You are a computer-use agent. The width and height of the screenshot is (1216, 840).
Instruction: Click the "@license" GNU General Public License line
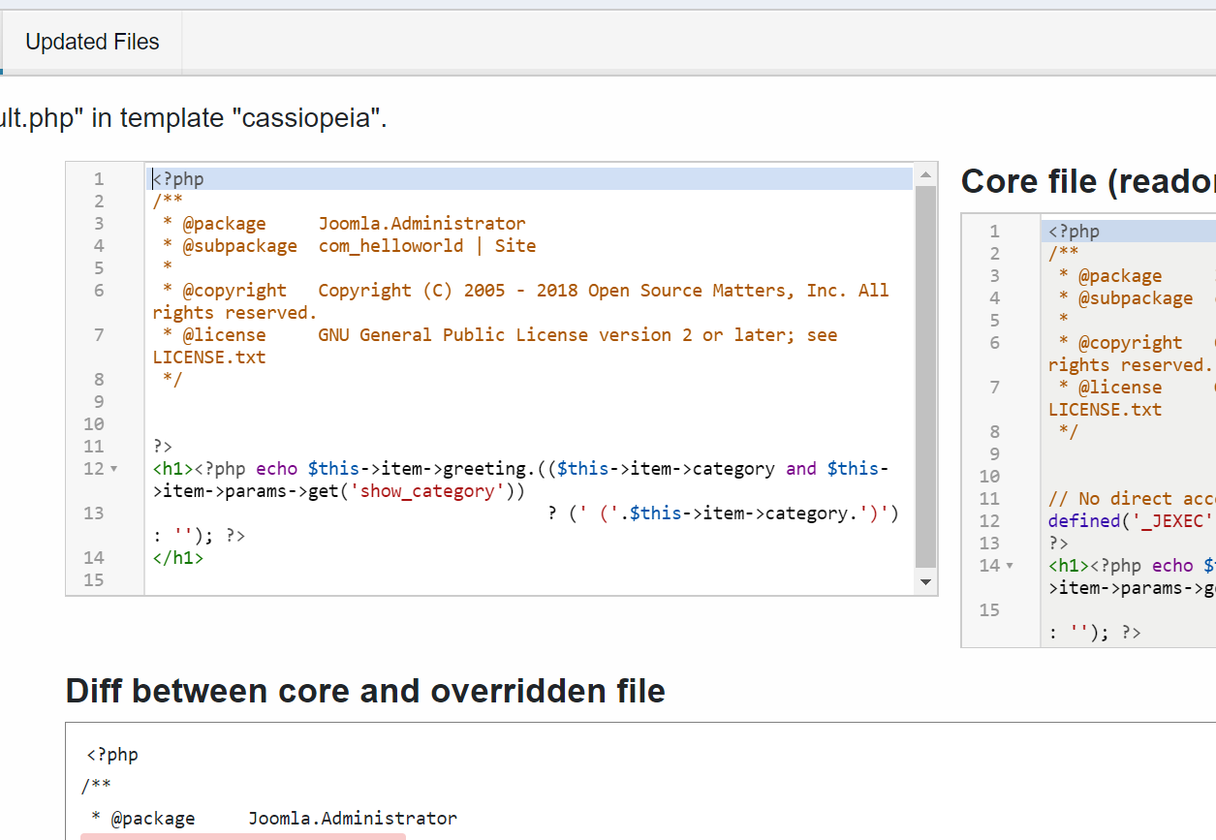point(495,346)
